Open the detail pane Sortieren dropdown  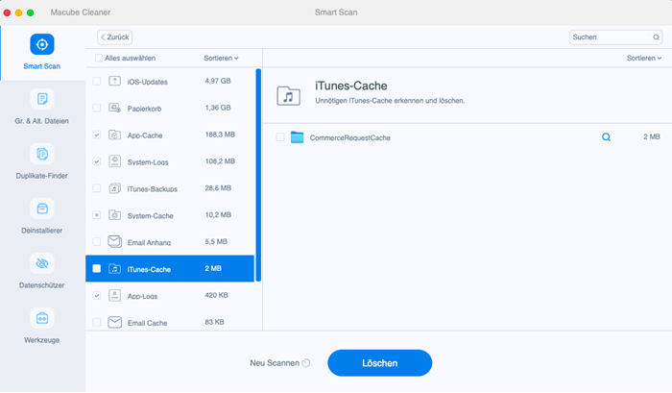click(x=644, y=58)
